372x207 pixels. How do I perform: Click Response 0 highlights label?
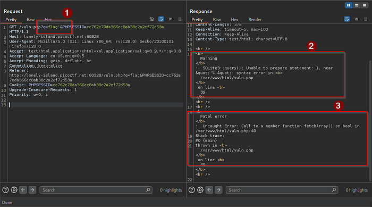click(357, 190)
